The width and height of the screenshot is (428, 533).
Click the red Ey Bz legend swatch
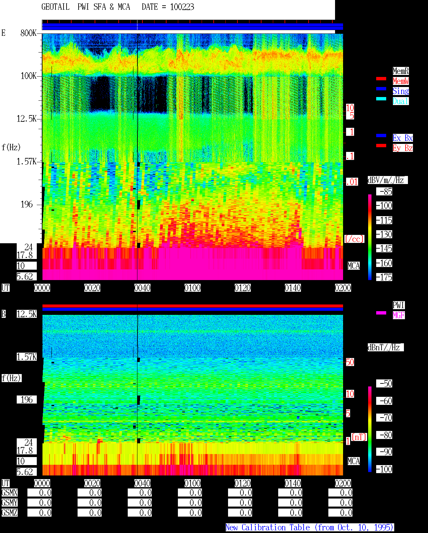pyautogui.click(x=381, y=146)
